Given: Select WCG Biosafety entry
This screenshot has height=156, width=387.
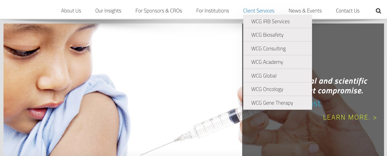Looking at the screenshot, I should pos(278,35).
